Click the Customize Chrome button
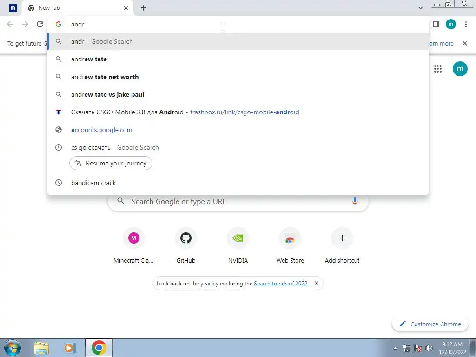 pos(430,324)
